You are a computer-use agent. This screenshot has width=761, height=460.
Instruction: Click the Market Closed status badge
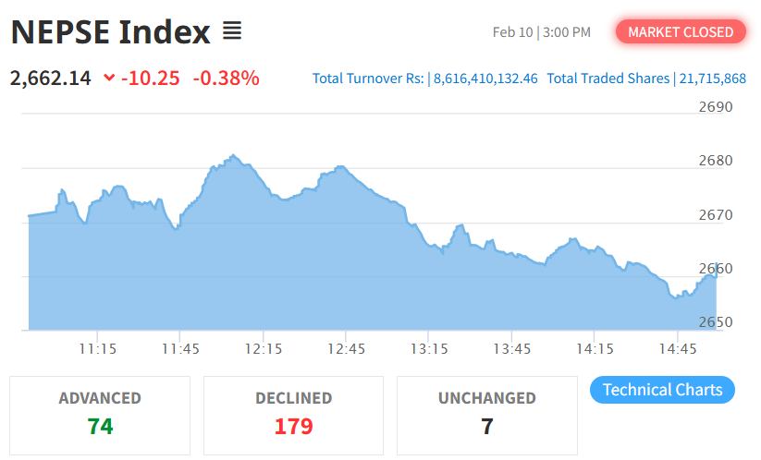[681, 32]
